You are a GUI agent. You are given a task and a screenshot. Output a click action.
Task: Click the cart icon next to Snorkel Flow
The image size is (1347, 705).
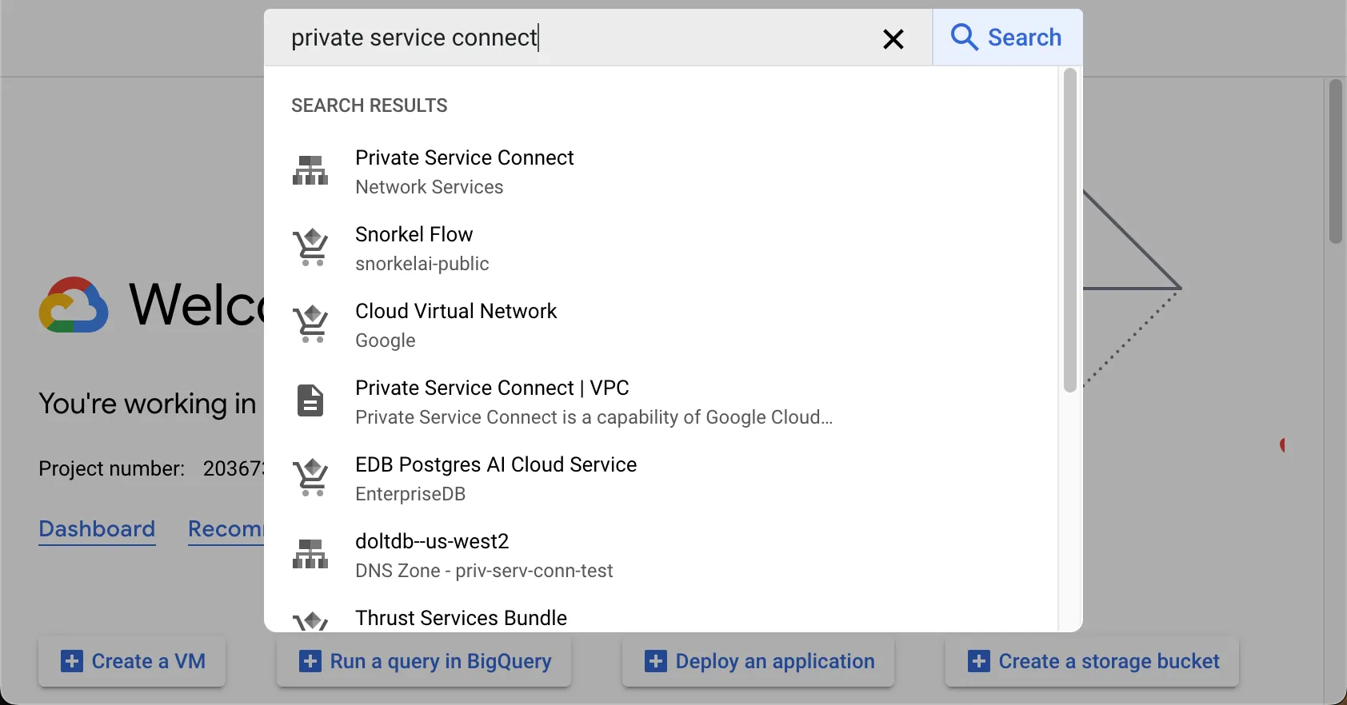(x=310, y=247)
